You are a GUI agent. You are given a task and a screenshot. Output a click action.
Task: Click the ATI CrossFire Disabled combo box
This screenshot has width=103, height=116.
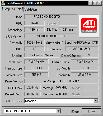click(x=61, y=101)
